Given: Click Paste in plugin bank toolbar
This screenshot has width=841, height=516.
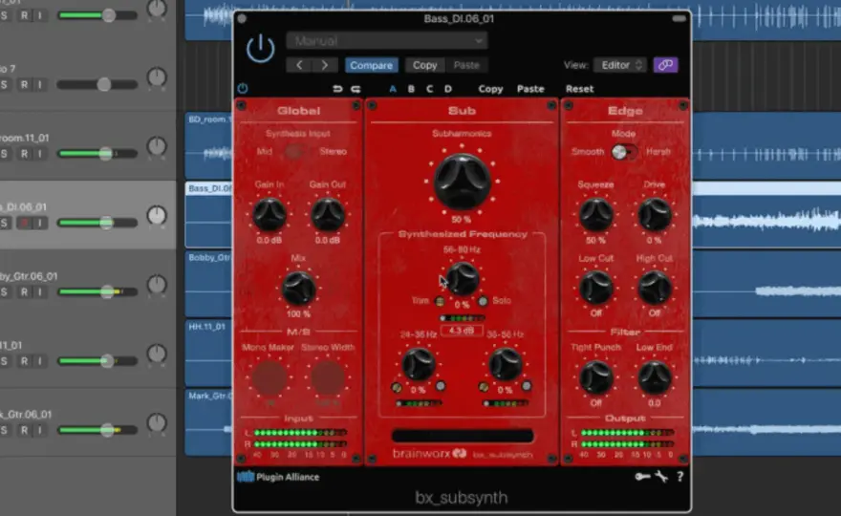Looking at the screenshot, I should (x=530, y=89).
